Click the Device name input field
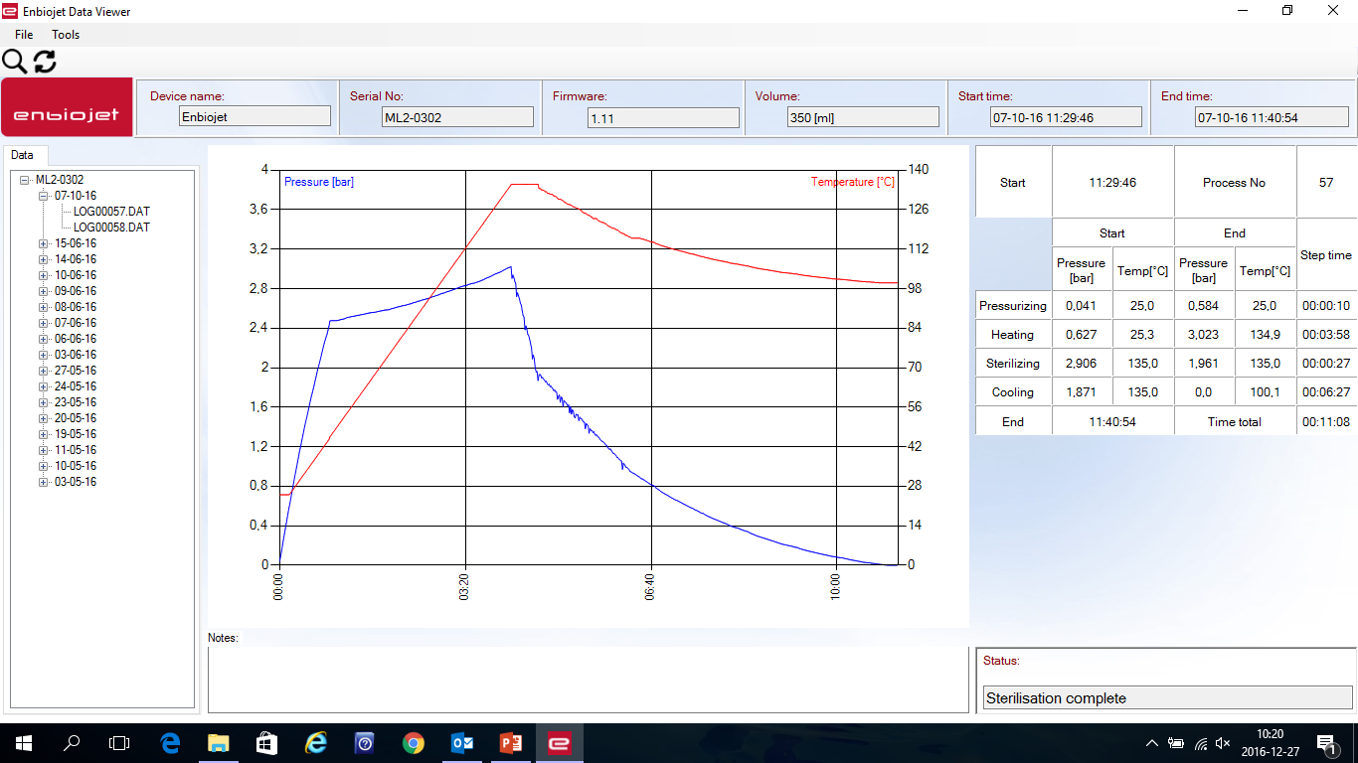The height and width of the screenshot is (763, 1358). [x=255, y=117]
